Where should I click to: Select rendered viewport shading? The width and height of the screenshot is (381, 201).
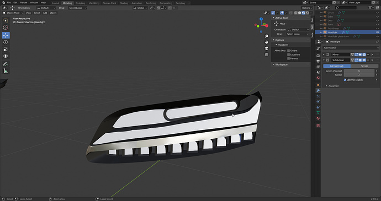click(x=308, y=13)
